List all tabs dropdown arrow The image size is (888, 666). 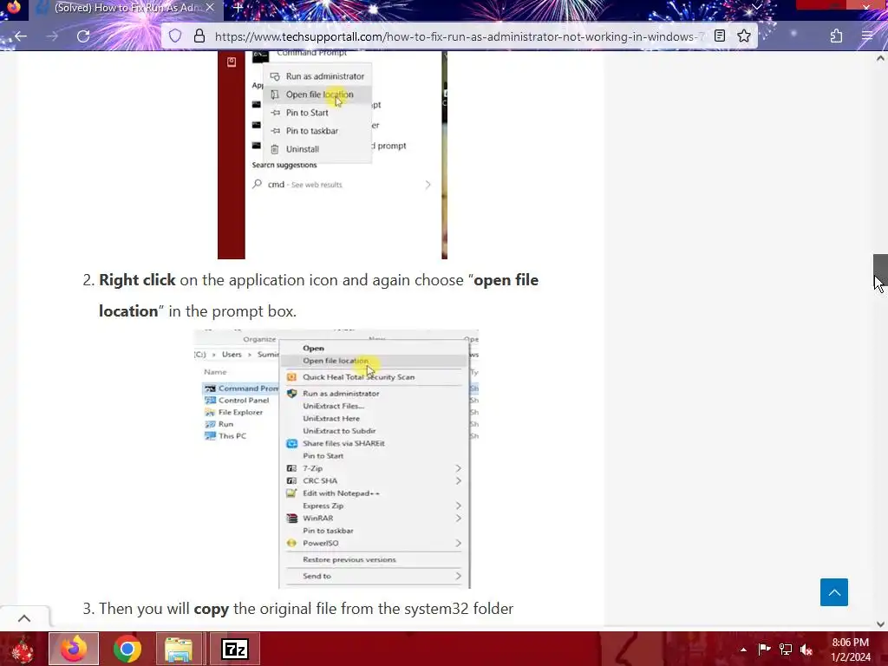(756, 7)
